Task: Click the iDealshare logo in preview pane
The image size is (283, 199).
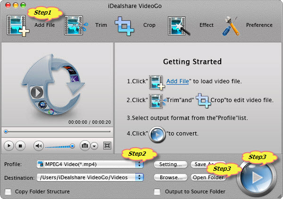Action: [53, 85]
